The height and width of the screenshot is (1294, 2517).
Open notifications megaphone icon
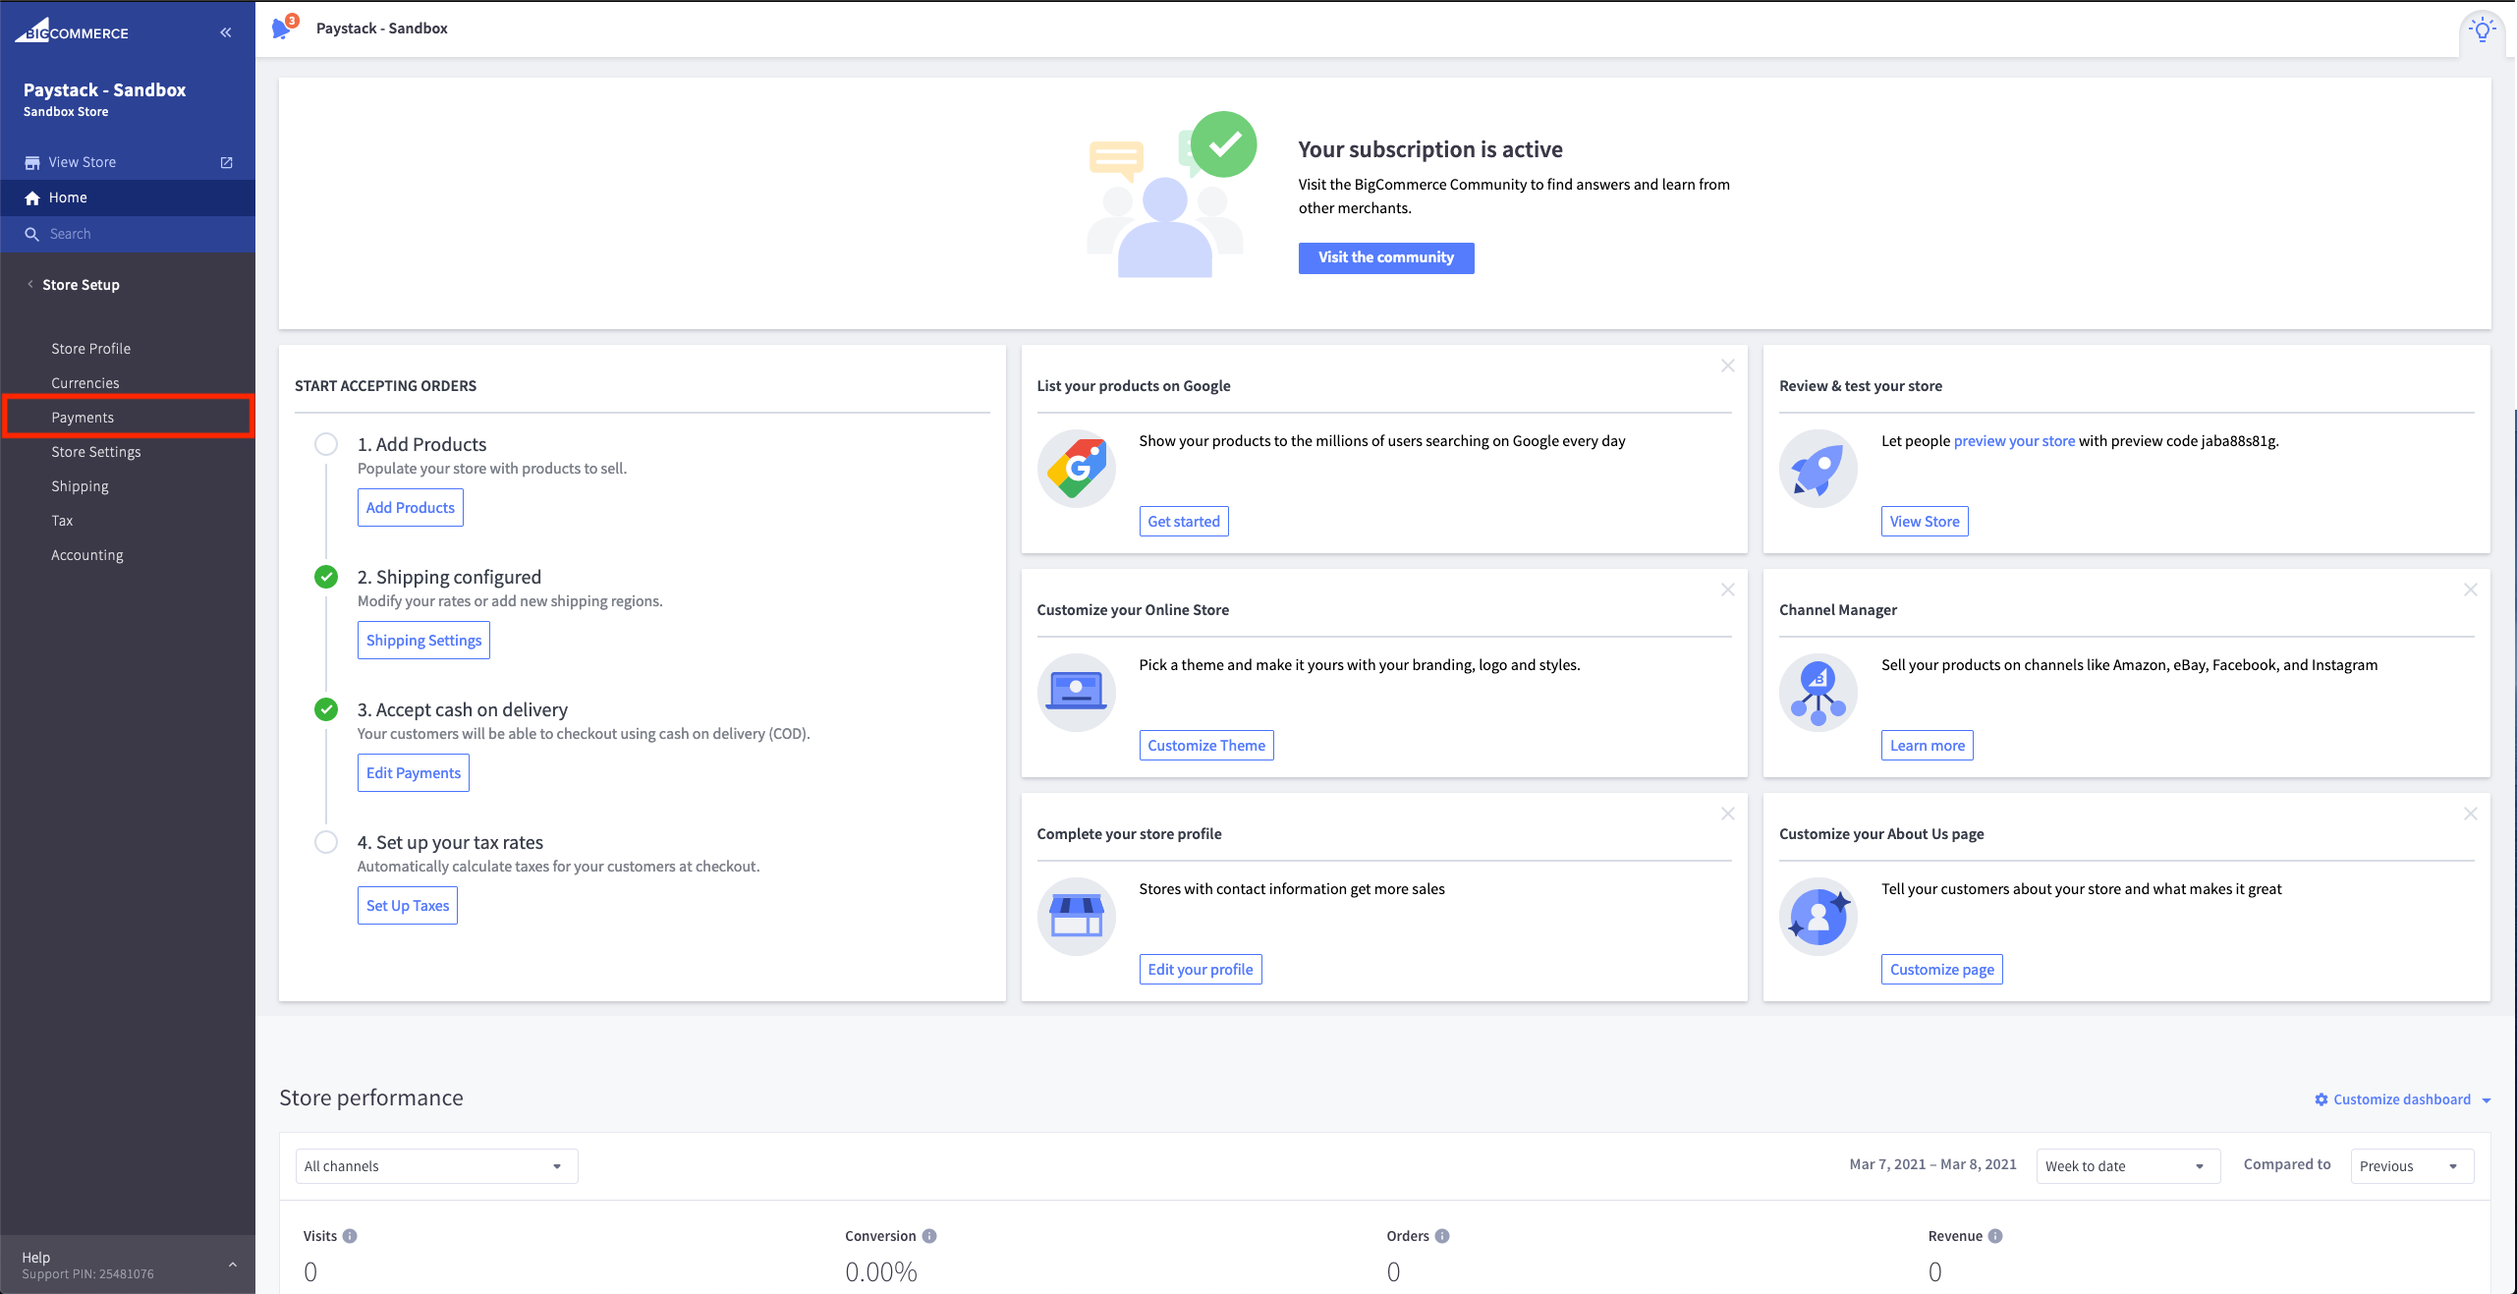[283, 28]
